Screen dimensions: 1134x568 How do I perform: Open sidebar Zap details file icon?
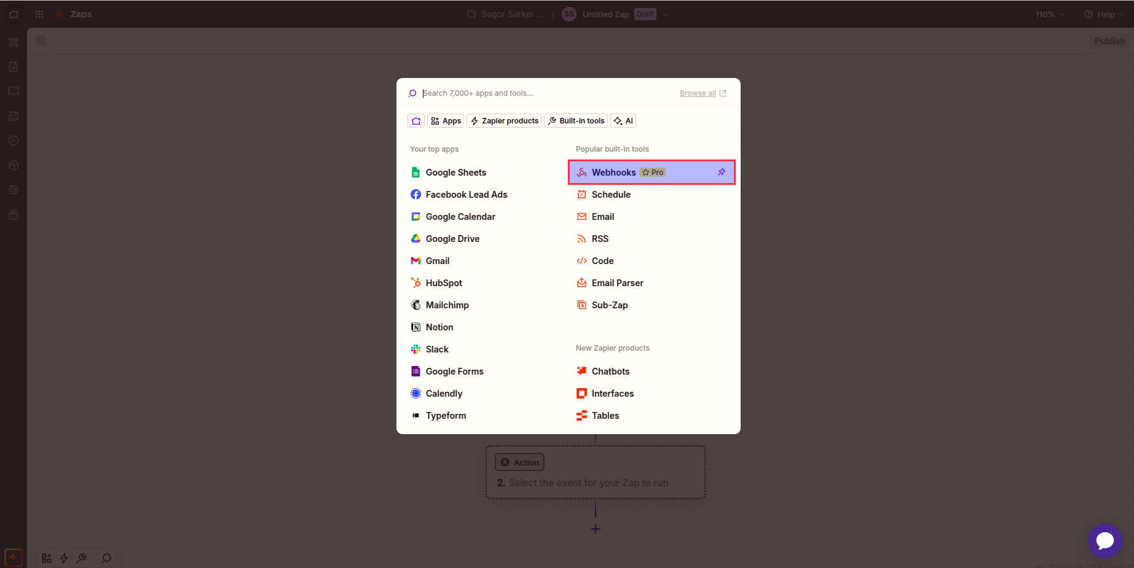14,67
